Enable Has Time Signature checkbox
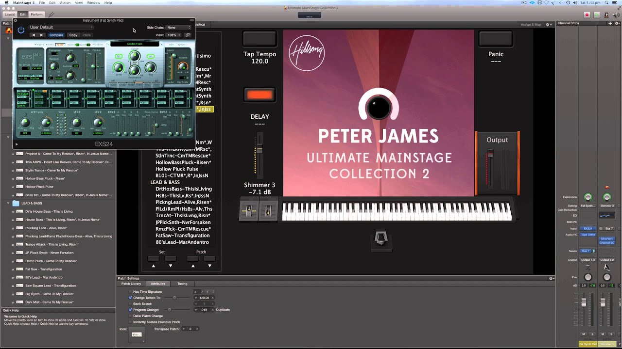The height and width of the screenshot is (349, 622). [130, 292]
